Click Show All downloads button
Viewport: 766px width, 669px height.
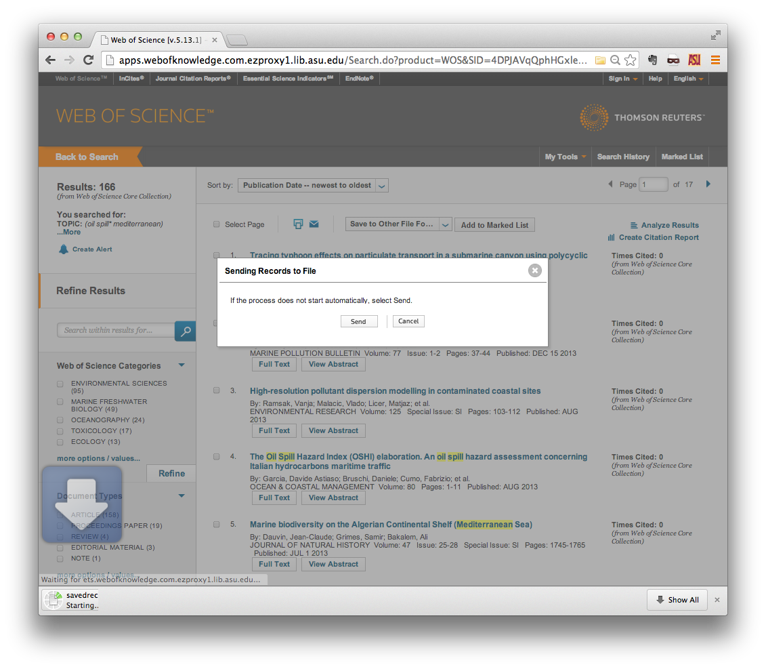(x=677, y=600)
